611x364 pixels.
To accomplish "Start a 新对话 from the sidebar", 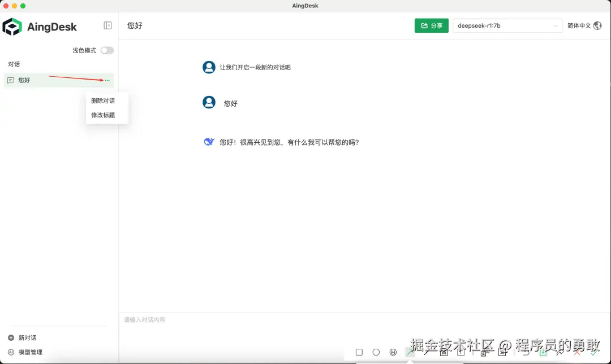I will coord(27,338).
